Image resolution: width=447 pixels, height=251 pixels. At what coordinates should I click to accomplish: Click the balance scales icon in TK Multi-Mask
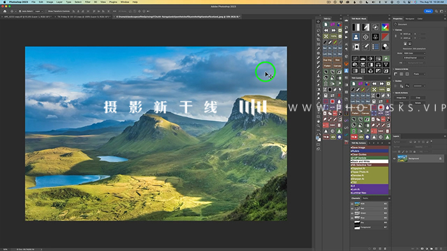(x=378, y=65)
